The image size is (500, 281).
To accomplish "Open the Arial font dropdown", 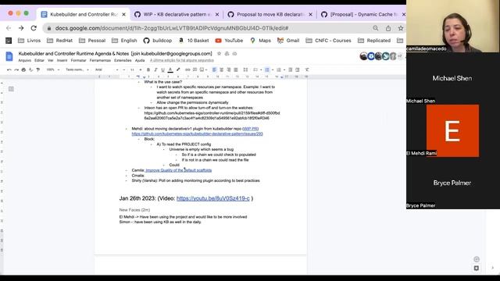I will click(x=107, y=69).
